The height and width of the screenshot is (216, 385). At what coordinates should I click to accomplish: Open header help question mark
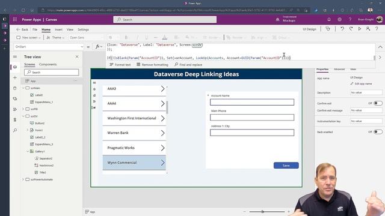pyautogui.click(x=350, y=20)
